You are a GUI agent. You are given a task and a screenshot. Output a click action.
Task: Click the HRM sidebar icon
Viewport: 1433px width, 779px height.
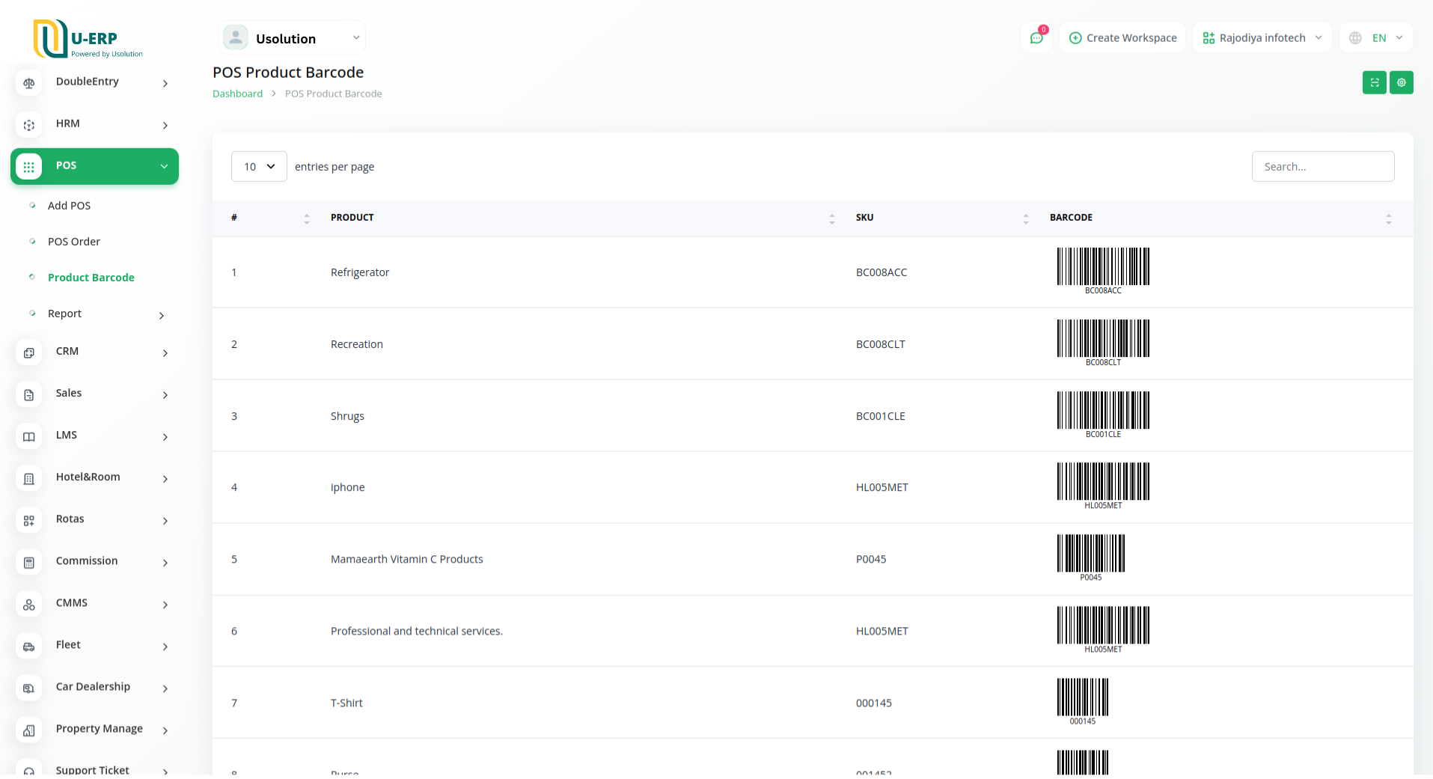pyautogui.click(x=29, y=125)
